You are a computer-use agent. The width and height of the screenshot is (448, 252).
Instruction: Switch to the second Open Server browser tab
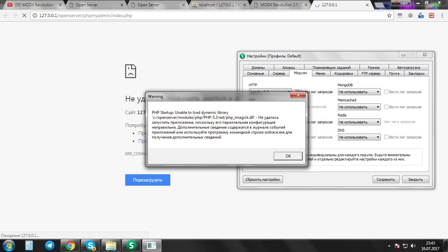coord(157,5)
